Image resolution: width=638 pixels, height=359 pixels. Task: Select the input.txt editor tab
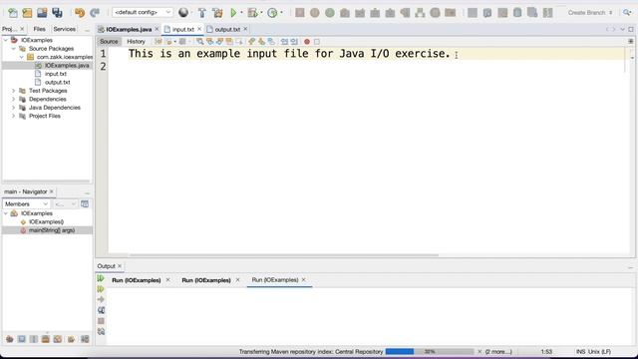click(x=182, y=29)
